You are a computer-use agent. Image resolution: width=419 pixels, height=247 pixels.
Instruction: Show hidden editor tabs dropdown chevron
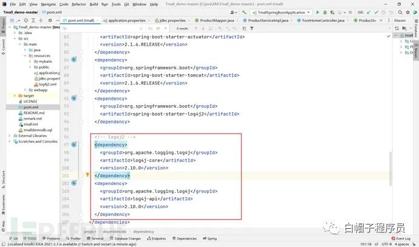[x=381, y=20]
